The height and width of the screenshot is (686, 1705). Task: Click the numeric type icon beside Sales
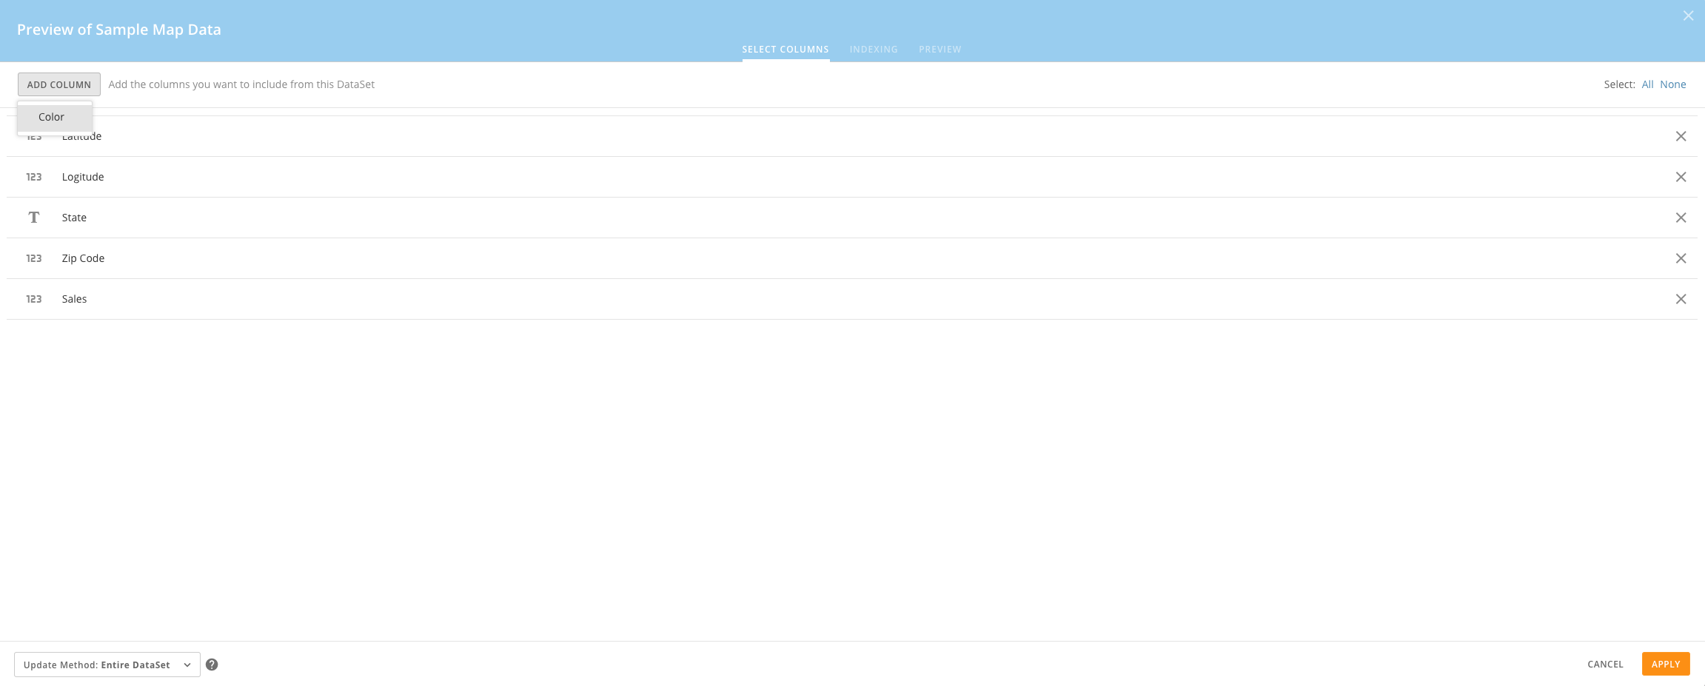tap(34, 298)
